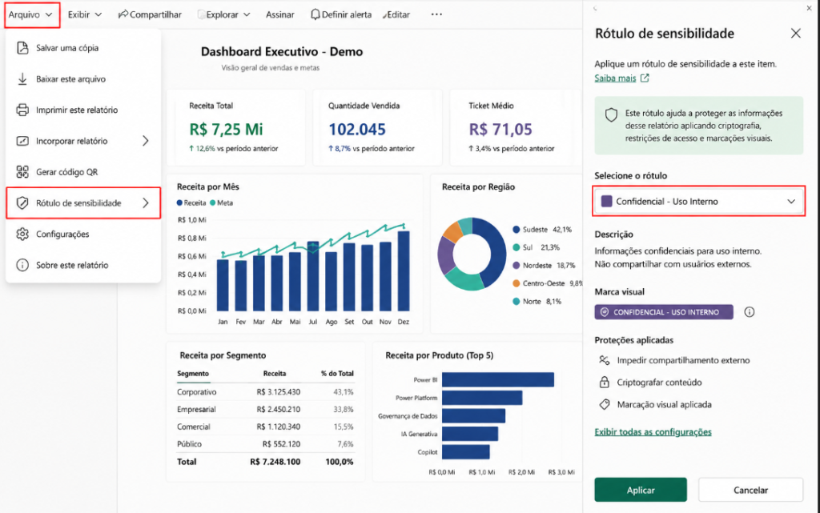Open the Saiba mais link
820x513 pixels.
point(615,78)
